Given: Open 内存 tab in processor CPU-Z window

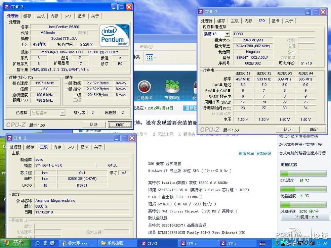Looking at the screenshot, I should click(x=54, y=16).
